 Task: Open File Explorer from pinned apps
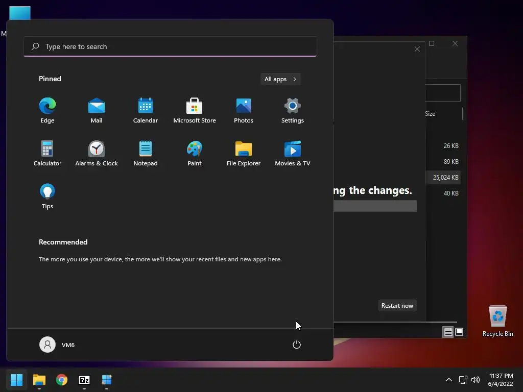coord(244,153)
